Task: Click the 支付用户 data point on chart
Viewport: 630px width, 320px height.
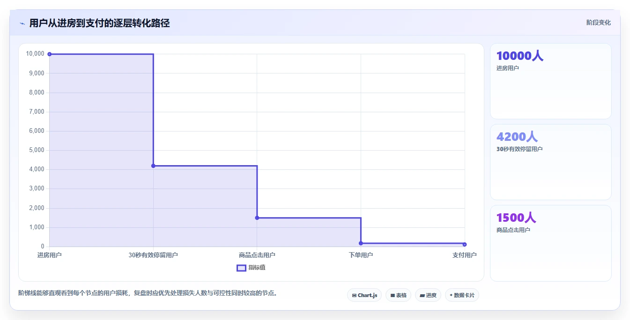Action: coord(465,244)
